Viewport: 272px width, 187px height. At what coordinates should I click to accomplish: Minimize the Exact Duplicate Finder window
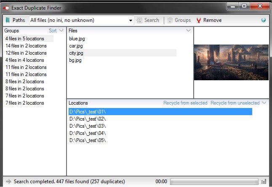[233, 6]
